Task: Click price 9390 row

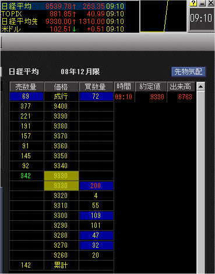Action: pyautogui.click(x=61, y=116)
